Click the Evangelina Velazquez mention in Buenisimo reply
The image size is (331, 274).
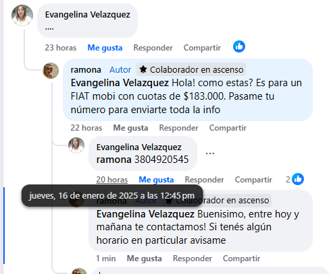point(145,214)
